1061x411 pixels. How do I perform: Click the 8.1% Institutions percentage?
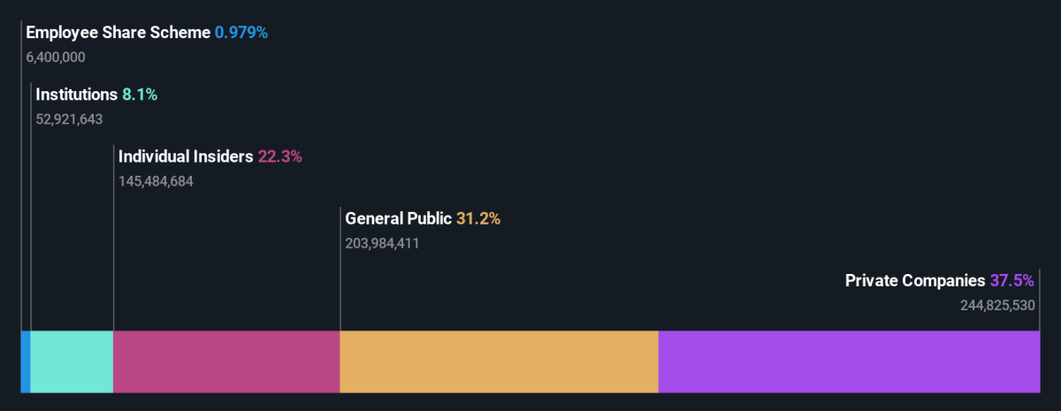click(x=140, y=95)
